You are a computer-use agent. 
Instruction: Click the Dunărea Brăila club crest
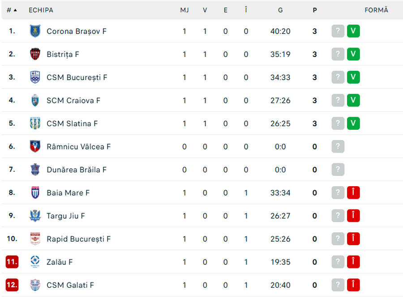tap(35, 170)
